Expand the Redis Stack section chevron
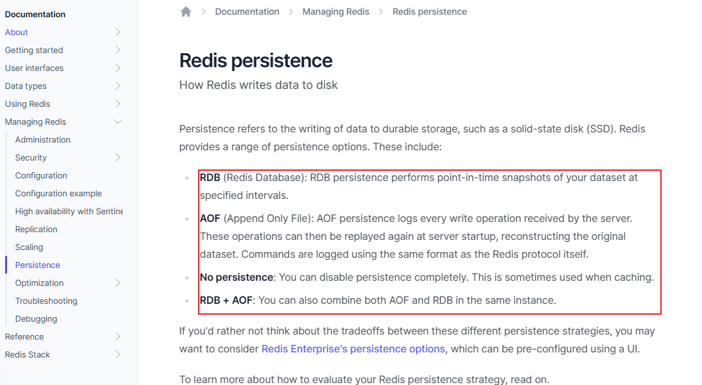This screenshot has width=702, height=385. click(x=118, y=354)
